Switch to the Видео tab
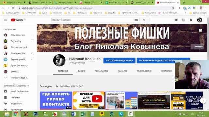 coord(81,71)
